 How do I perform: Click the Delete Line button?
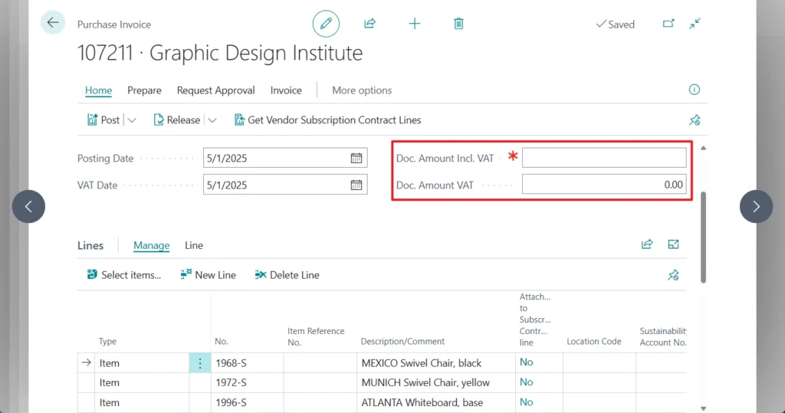point(287,275)
